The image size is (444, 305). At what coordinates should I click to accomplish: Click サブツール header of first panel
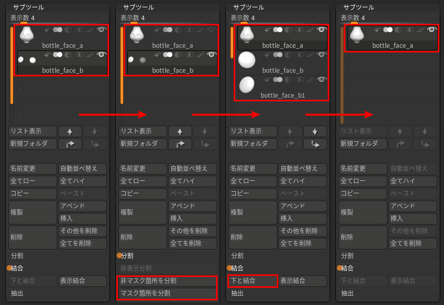(x=29, y=7)
